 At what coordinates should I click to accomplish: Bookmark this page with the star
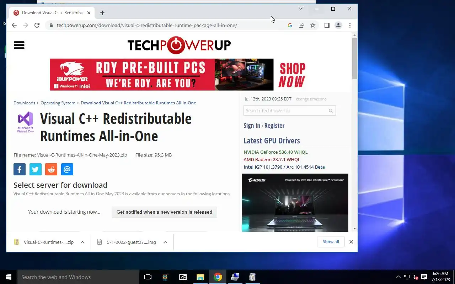[x=313, y=25]
